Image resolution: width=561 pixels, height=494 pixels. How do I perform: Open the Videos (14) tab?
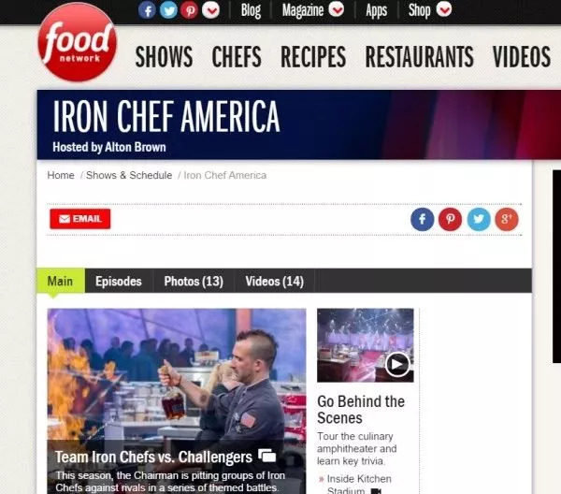274,281
